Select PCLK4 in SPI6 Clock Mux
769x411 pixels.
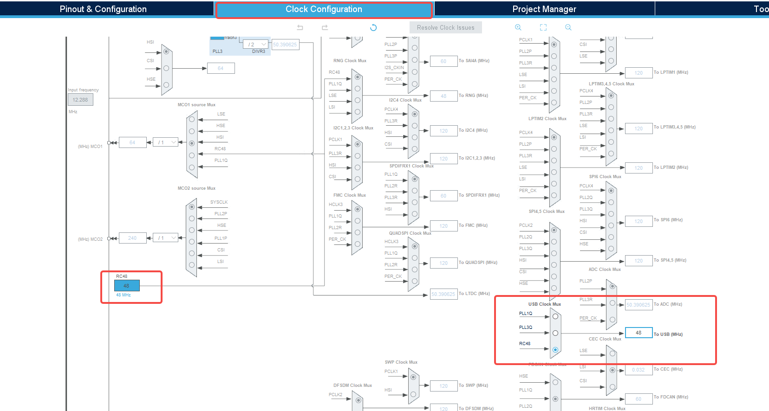point(611,191)
